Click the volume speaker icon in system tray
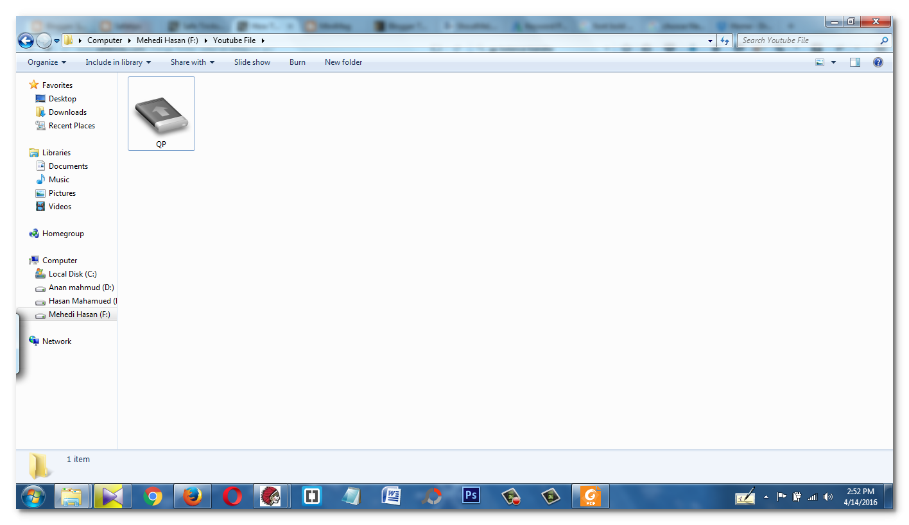Image resolution: width=909 pixels, height=525 pixels. pos(827,497)
